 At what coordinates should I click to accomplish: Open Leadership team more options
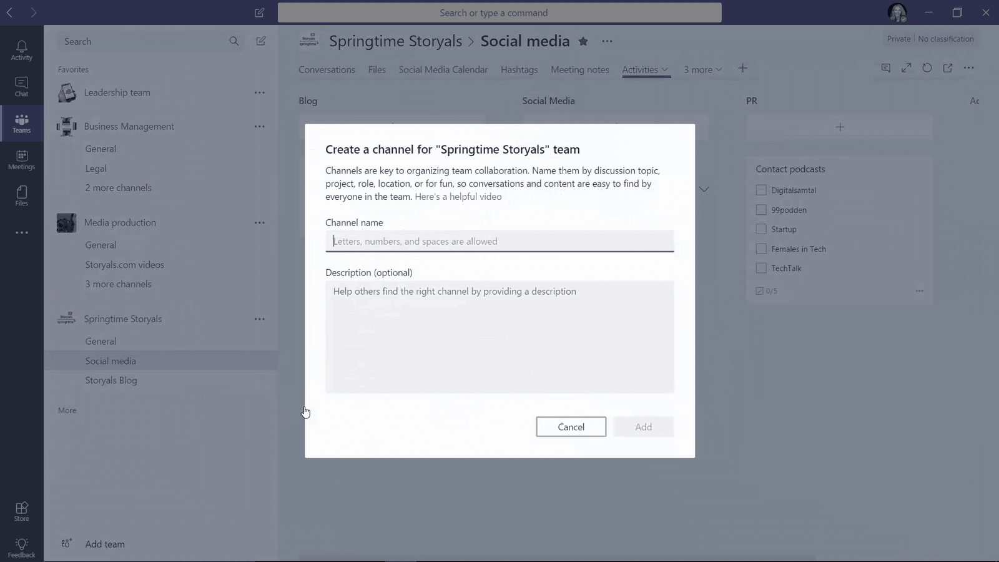(260, 92)
